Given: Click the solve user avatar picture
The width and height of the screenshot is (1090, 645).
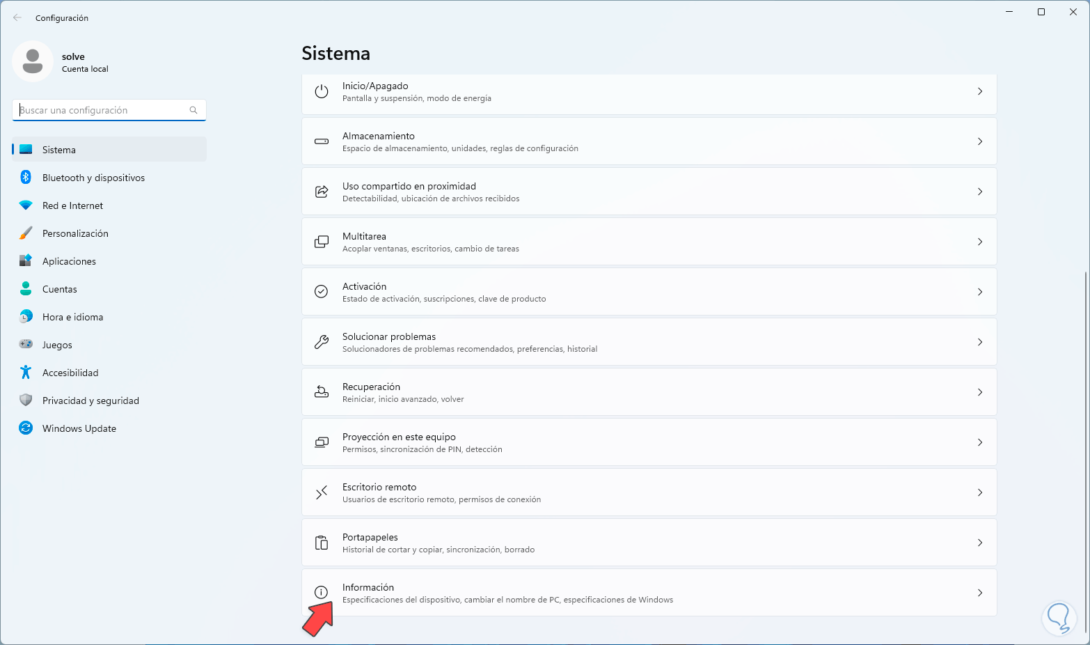Looking at the screenshot, I should [x=33, y=61].
